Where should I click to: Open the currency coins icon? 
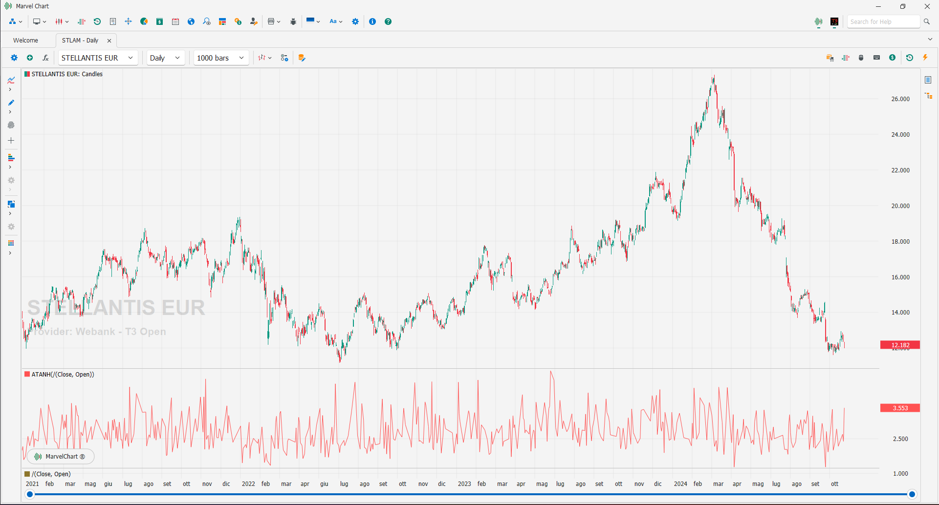[x=238, y=21]
